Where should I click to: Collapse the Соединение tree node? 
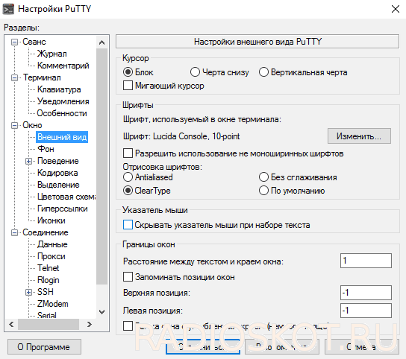tap(15, 233)
